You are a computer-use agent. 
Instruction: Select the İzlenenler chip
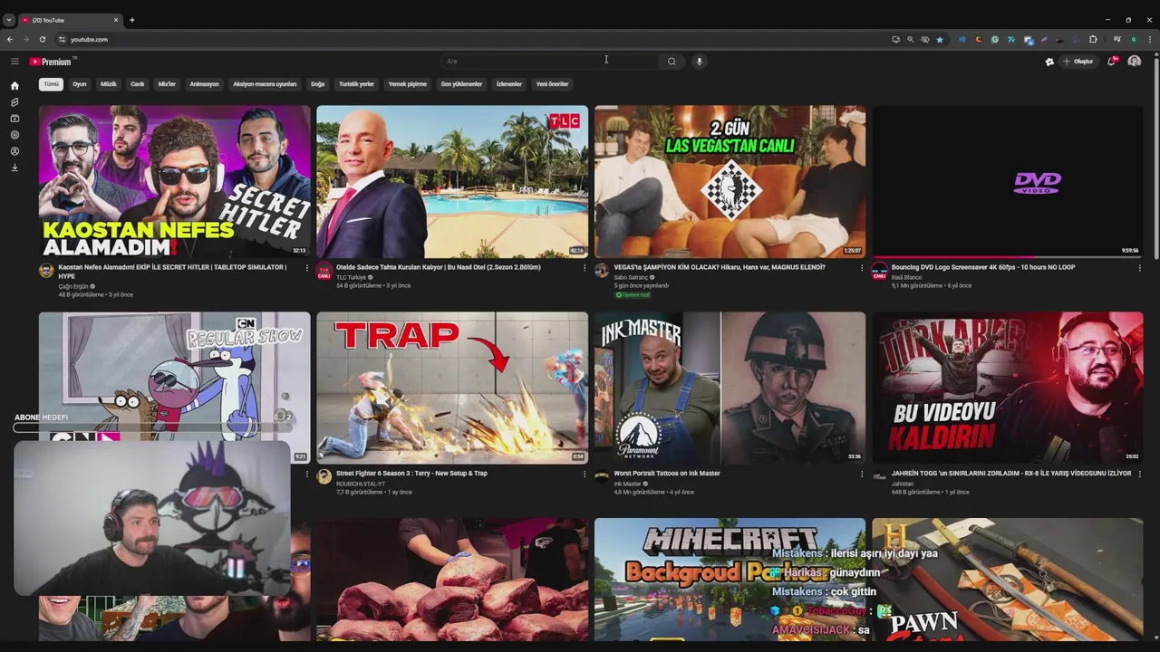(x=509, y=84)
